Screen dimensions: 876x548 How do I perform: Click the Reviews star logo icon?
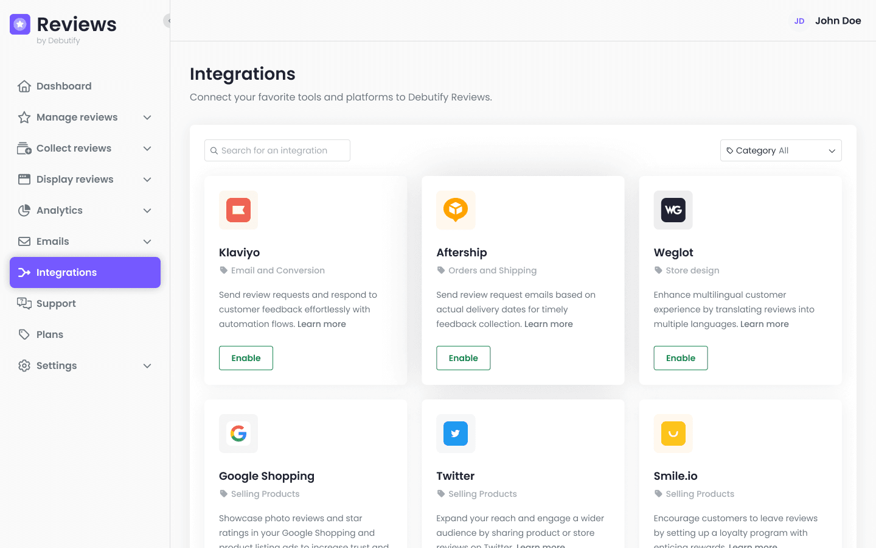[x=20, y=24]
